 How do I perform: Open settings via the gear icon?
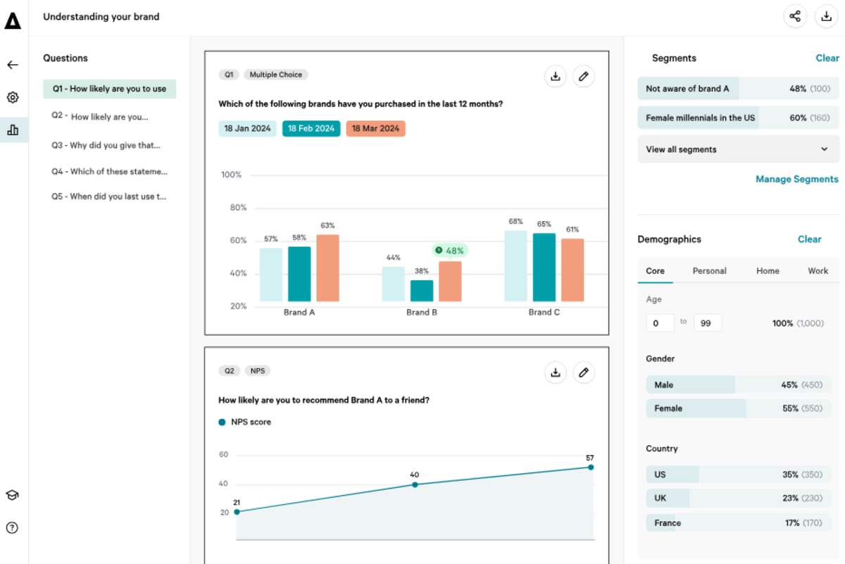[x=12, y=97]
